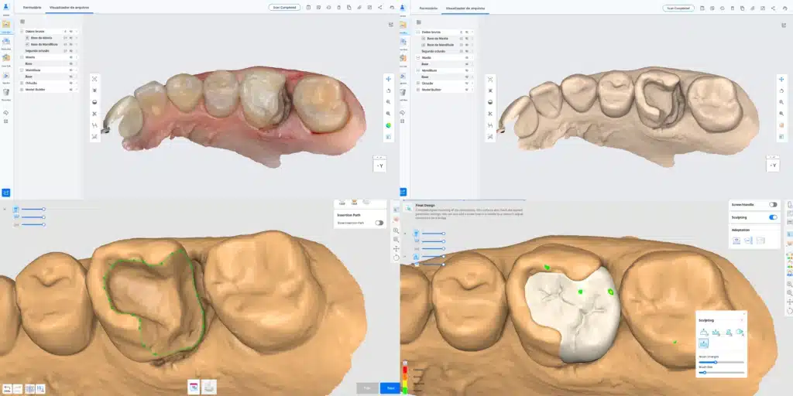The width and height of the screenshot is (793, 396).
Task: Click fullscreen expand icon in color scan viewport corner
Action: 390,24
